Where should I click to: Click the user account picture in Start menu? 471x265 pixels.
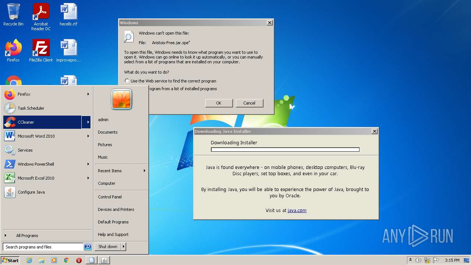pyautogui.click(x=121, y=99)
